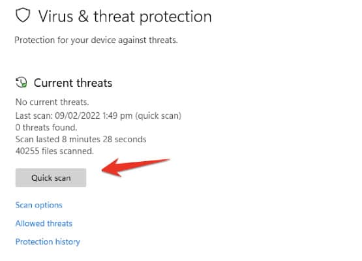Click the '09/02/2022' scan date
The image size is (362, 261).
(78, 115)
